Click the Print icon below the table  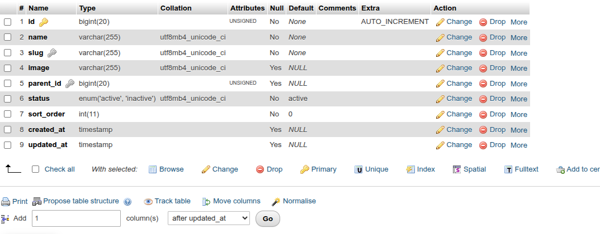coord(6,201)
